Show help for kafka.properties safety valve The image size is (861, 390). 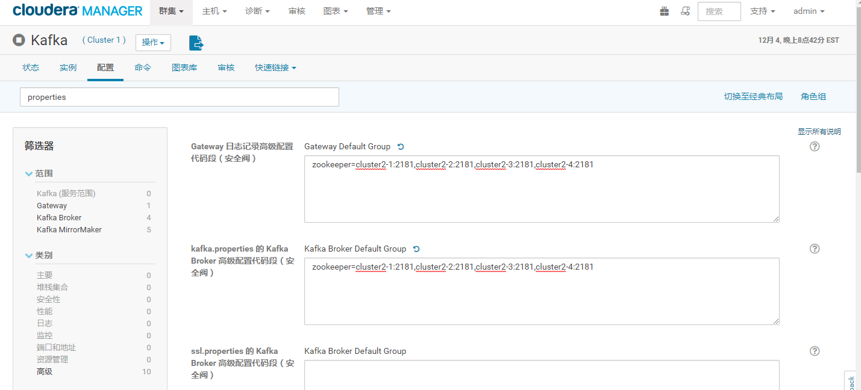tap(815, 249)
